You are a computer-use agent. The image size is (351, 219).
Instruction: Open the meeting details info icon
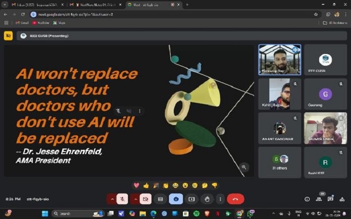coord(307,199)
